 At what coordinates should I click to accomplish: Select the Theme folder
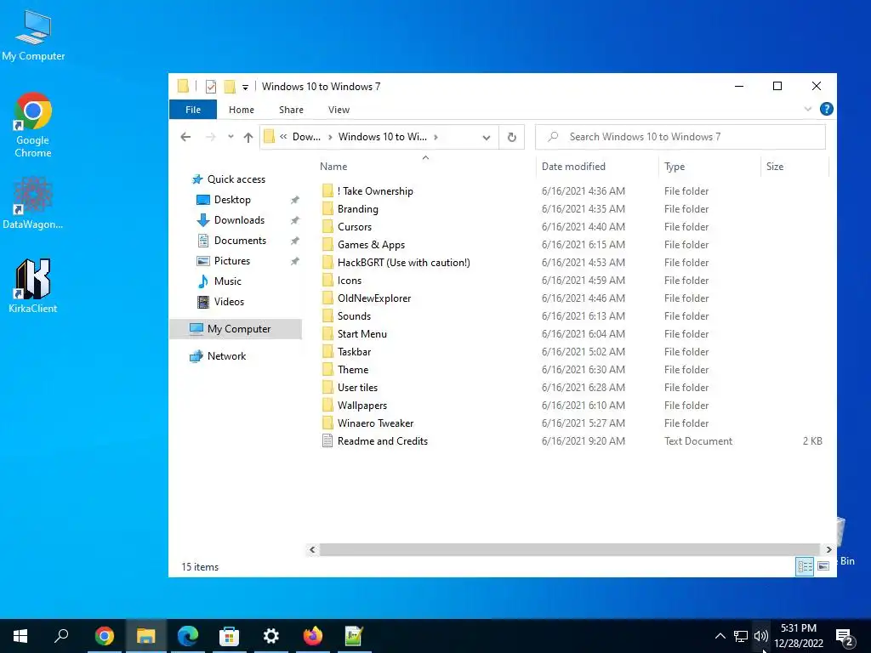click(345, 369)
